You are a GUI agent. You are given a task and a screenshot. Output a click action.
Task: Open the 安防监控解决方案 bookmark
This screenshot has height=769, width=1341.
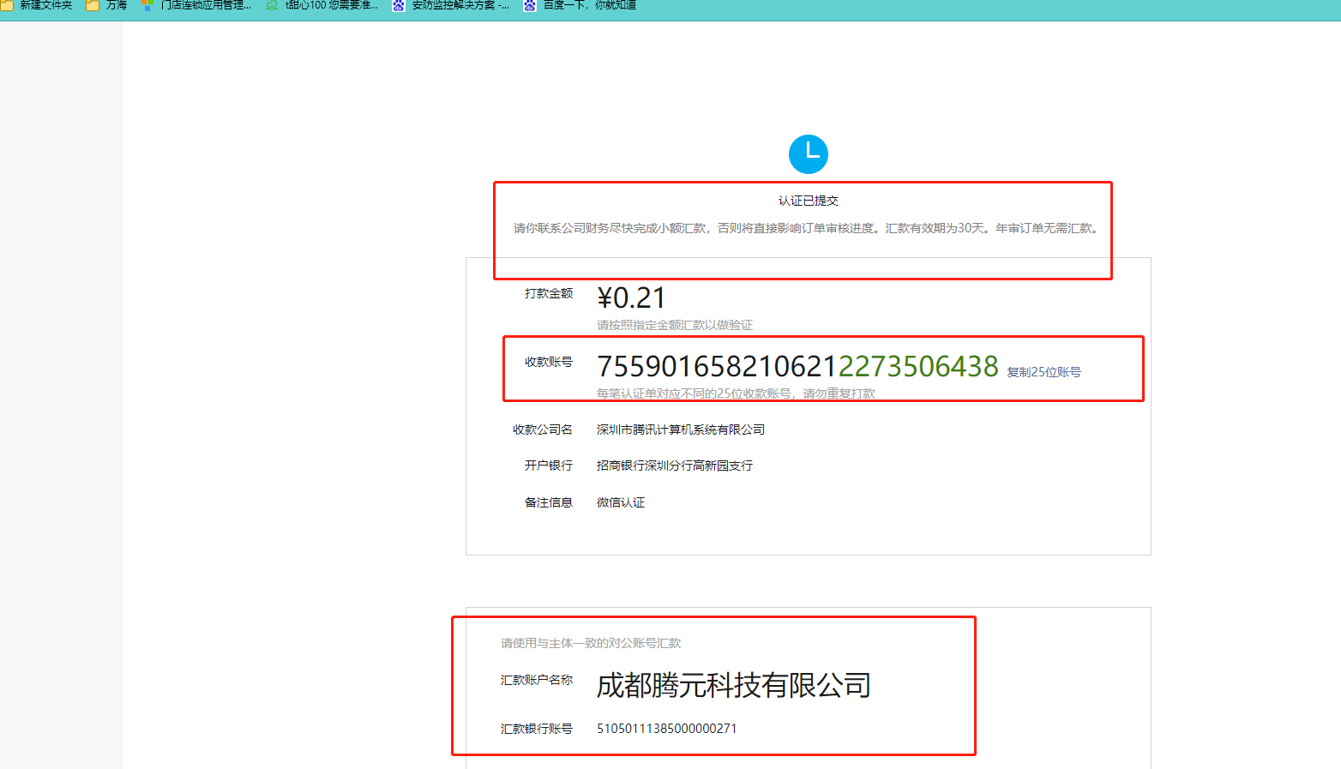pyautogui.click(x=451, y=5)
